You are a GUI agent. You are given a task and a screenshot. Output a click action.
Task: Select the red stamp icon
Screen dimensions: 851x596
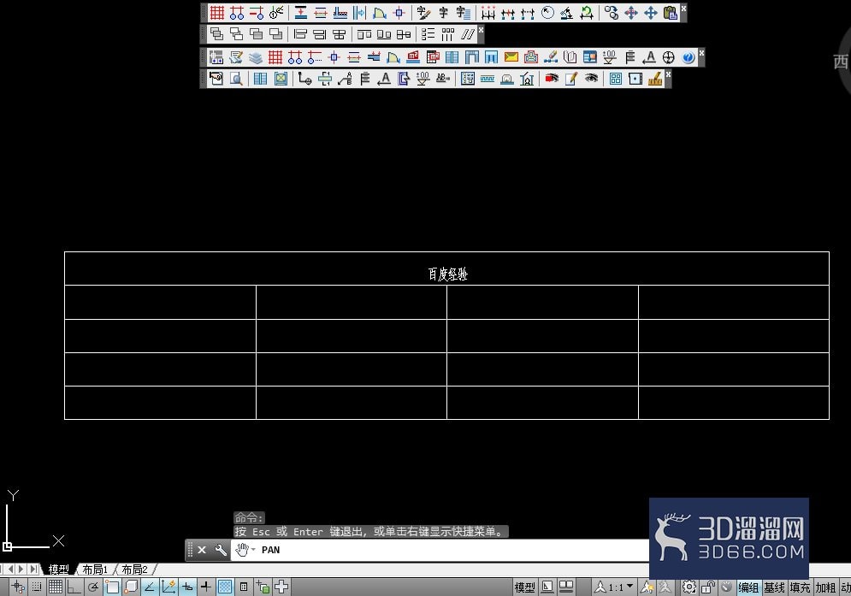[531, 57]
